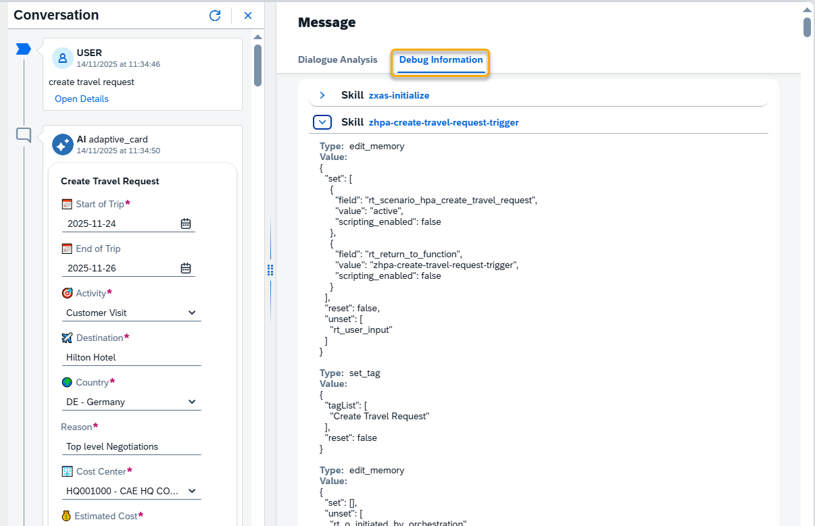Open zhpa-create-travel-request-trigger skill link
This screenshot has width=815, height=526.
[443, 122]
